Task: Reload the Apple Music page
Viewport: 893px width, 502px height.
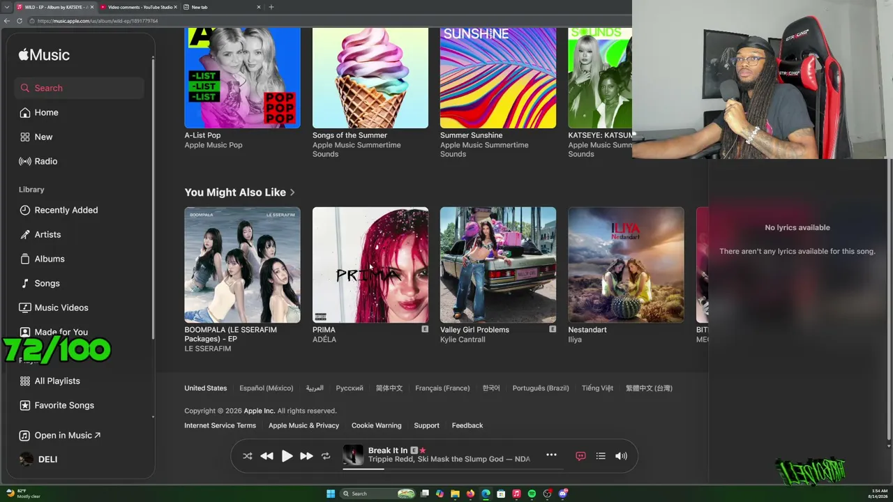Action: tap(20, 21)
